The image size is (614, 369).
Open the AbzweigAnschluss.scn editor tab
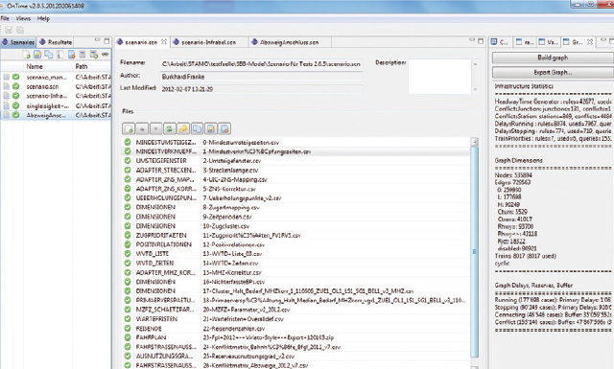click(289, 42)
